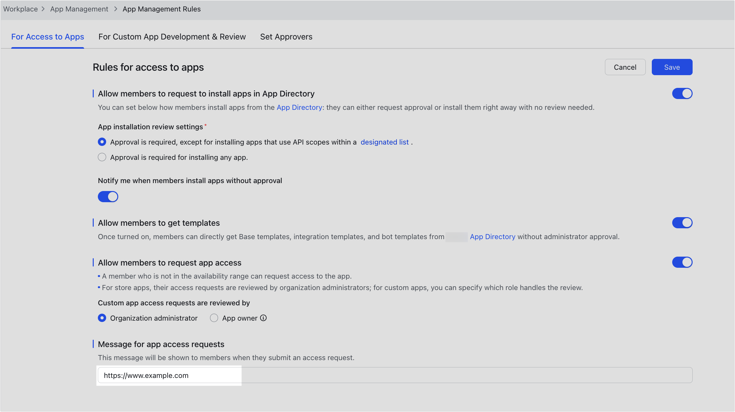Choose App owner as reviewer
The height and width of the screenshot is (412, 735).
[214, 318]
